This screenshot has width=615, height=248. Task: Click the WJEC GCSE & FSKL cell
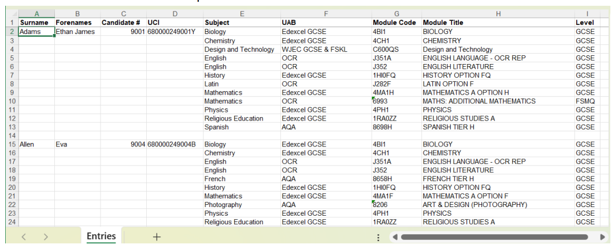pyautogui.click(x=326, y=50)
